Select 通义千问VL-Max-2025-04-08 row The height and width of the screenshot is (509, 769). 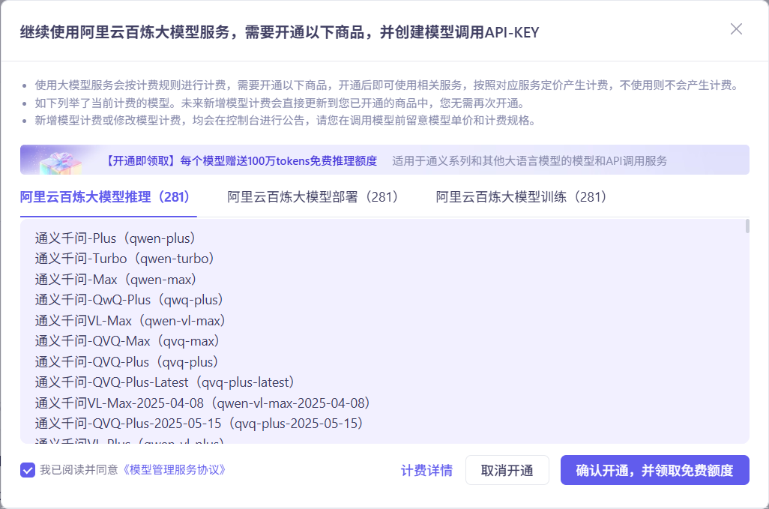[202, 403]
